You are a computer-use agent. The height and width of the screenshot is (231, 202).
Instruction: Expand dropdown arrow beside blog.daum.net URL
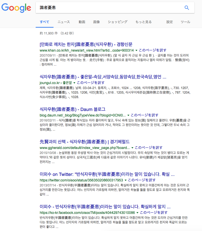(x=128, y=115)
